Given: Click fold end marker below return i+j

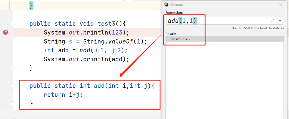Looking at the screenshot, I should coord(13,103).
